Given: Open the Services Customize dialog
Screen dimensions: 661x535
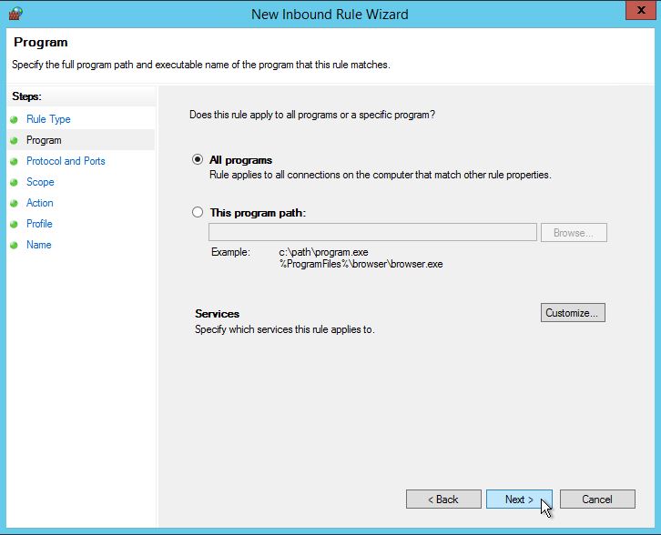Looking at the screenshot, I should tap(573, 313).
